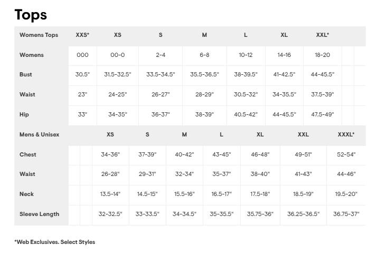Click the "Chest" row label

pos(28,154)
